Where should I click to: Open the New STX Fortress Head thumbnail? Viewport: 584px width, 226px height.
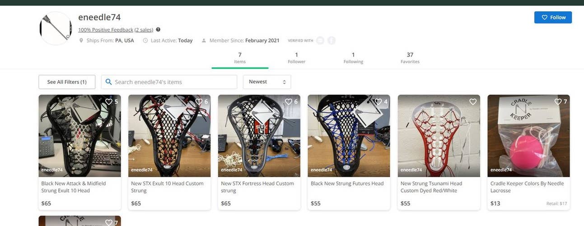[x=259, y=136]
